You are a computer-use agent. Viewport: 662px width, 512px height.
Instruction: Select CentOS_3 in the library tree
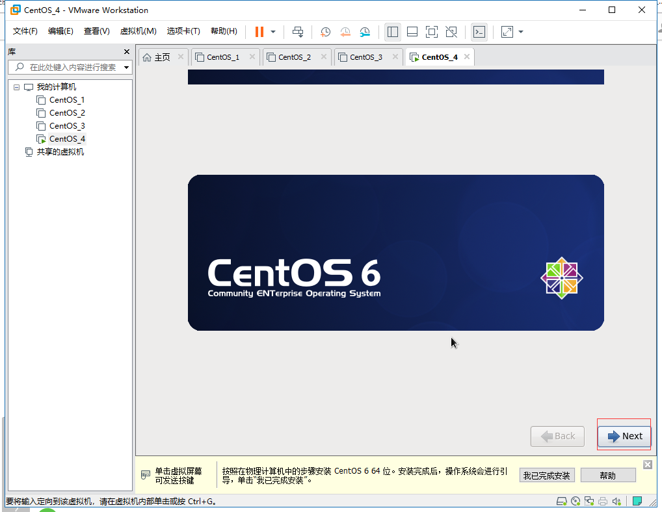pyautogui.click(x=67, y=126)
